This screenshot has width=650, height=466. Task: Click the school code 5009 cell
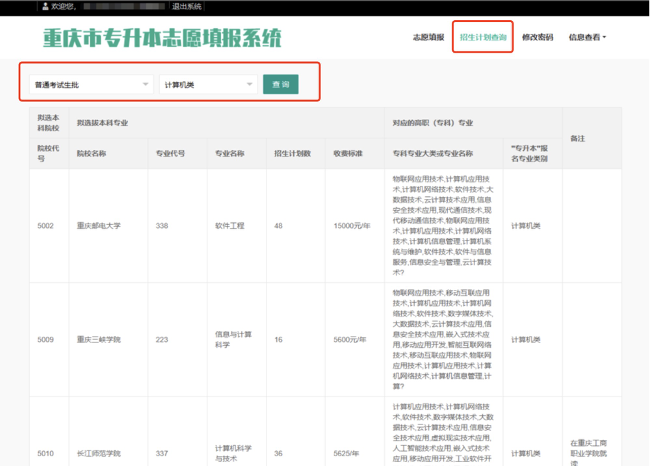(45, 340)
